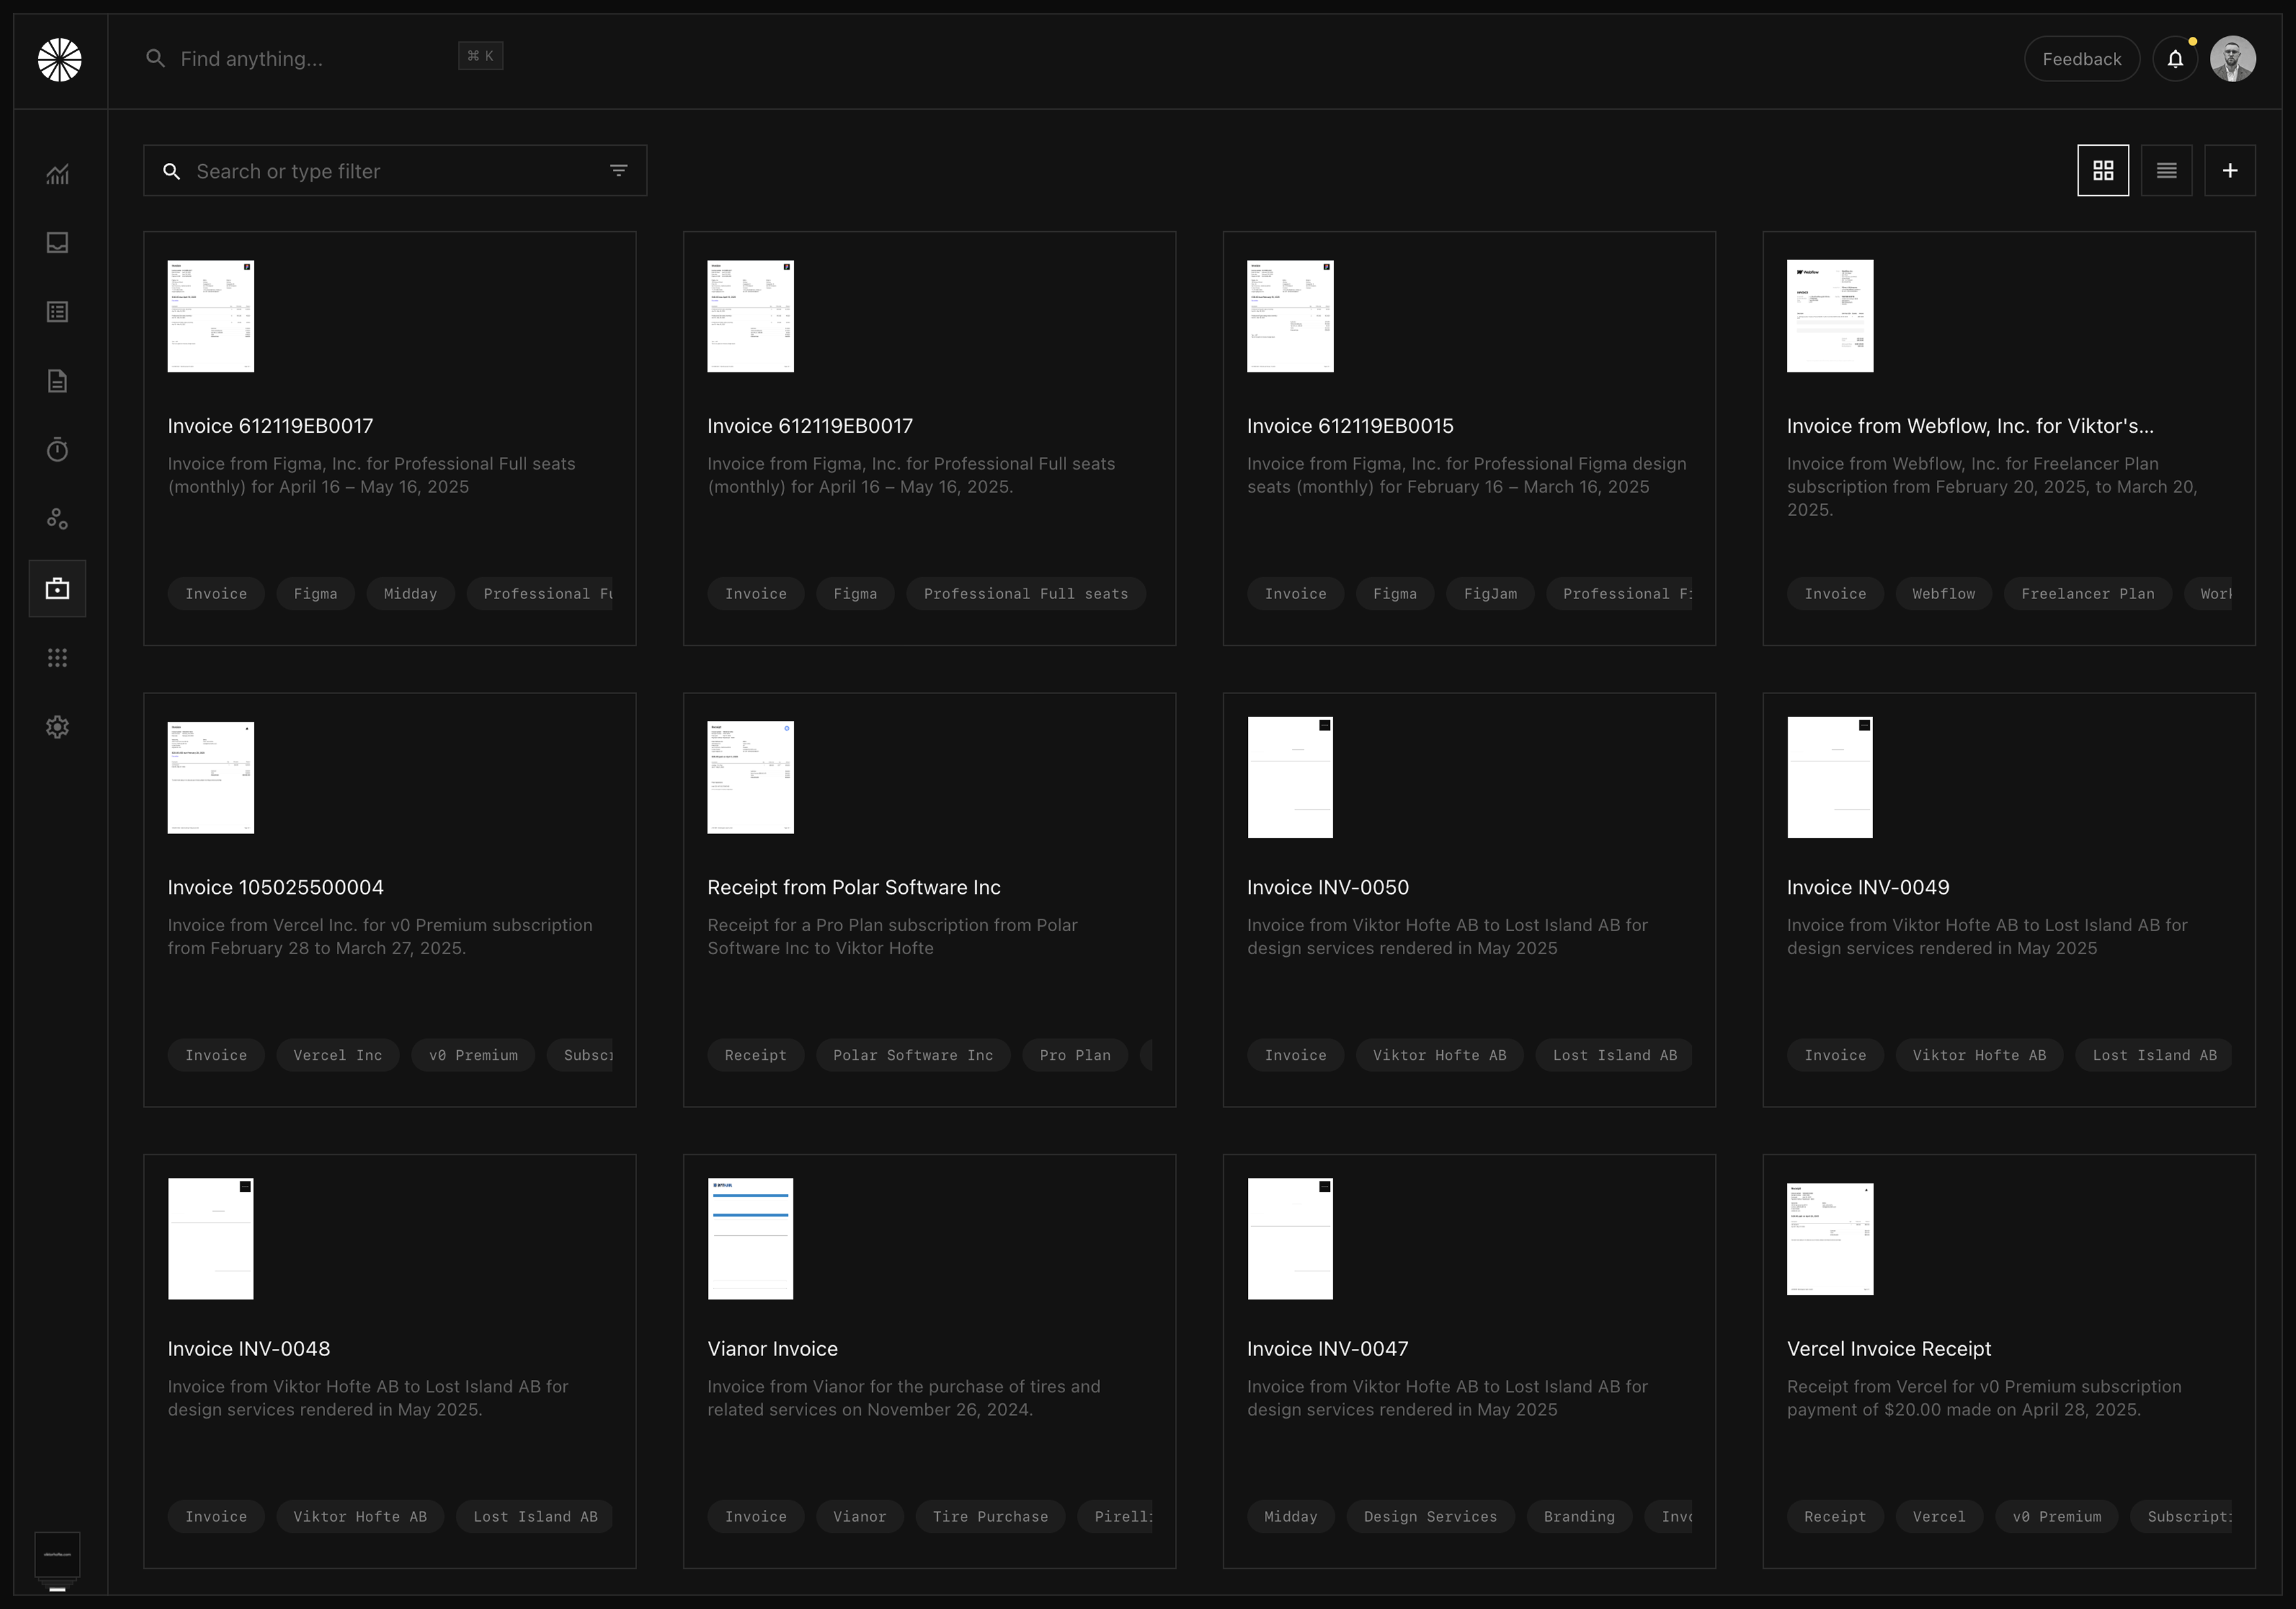Open the settings gear in sidebar

[57, 727]
